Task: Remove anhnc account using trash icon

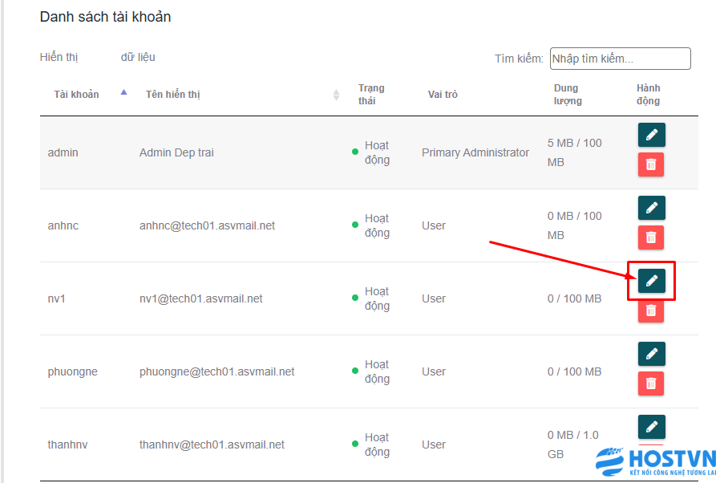Action: [x=651, y=237]
